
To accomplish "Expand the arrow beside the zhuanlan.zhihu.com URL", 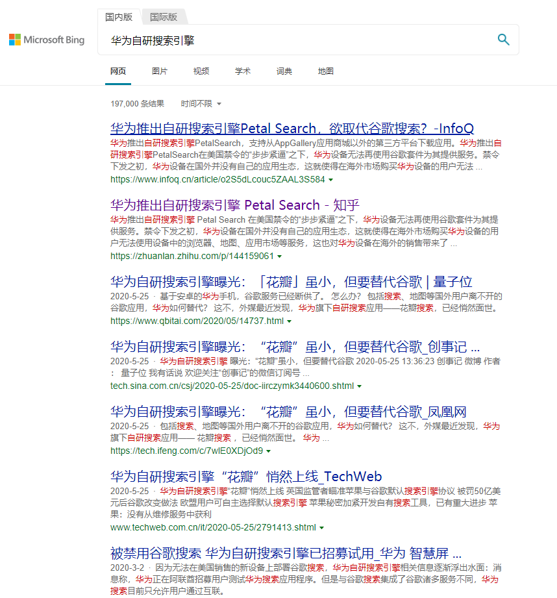I will [x=280, y=256].
